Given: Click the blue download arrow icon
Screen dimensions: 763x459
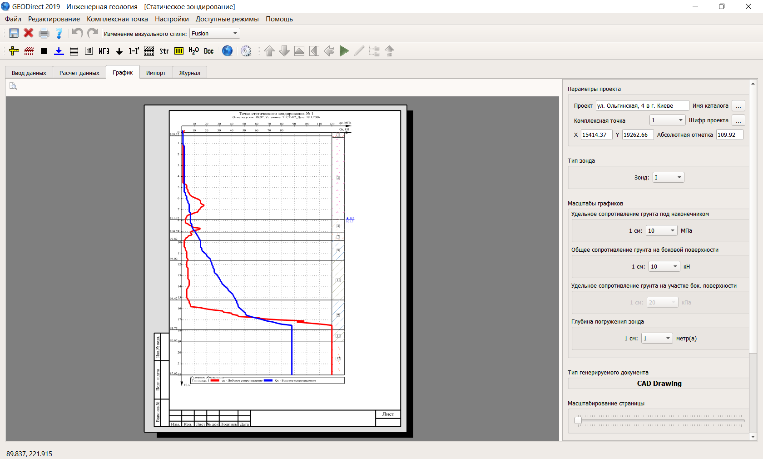Looking at the screenshot, I should coord(59,51).
